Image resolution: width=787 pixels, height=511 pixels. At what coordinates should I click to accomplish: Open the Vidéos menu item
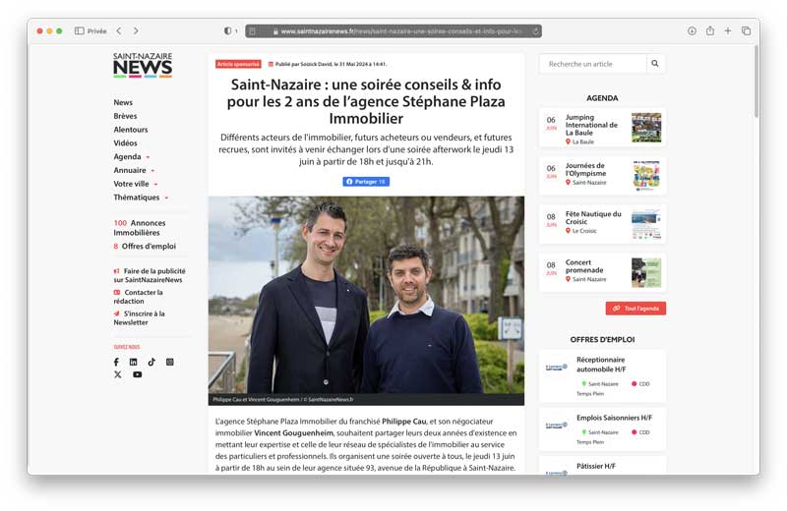tap(125, 143)
